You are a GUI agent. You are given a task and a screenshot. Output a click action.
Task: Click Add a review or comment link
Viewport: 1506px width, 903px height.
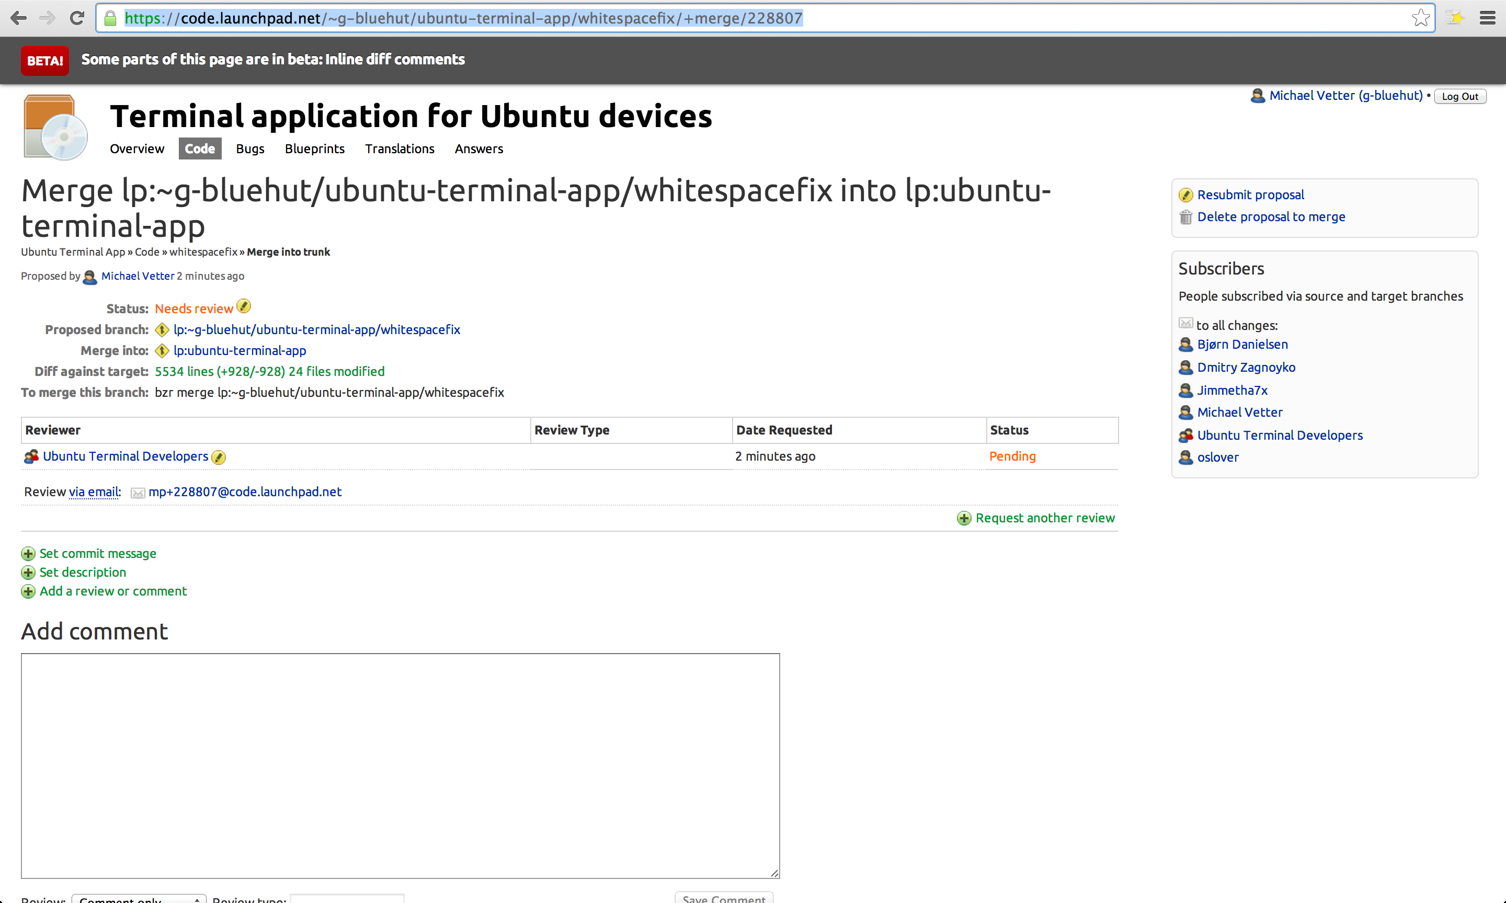(113, 591)
